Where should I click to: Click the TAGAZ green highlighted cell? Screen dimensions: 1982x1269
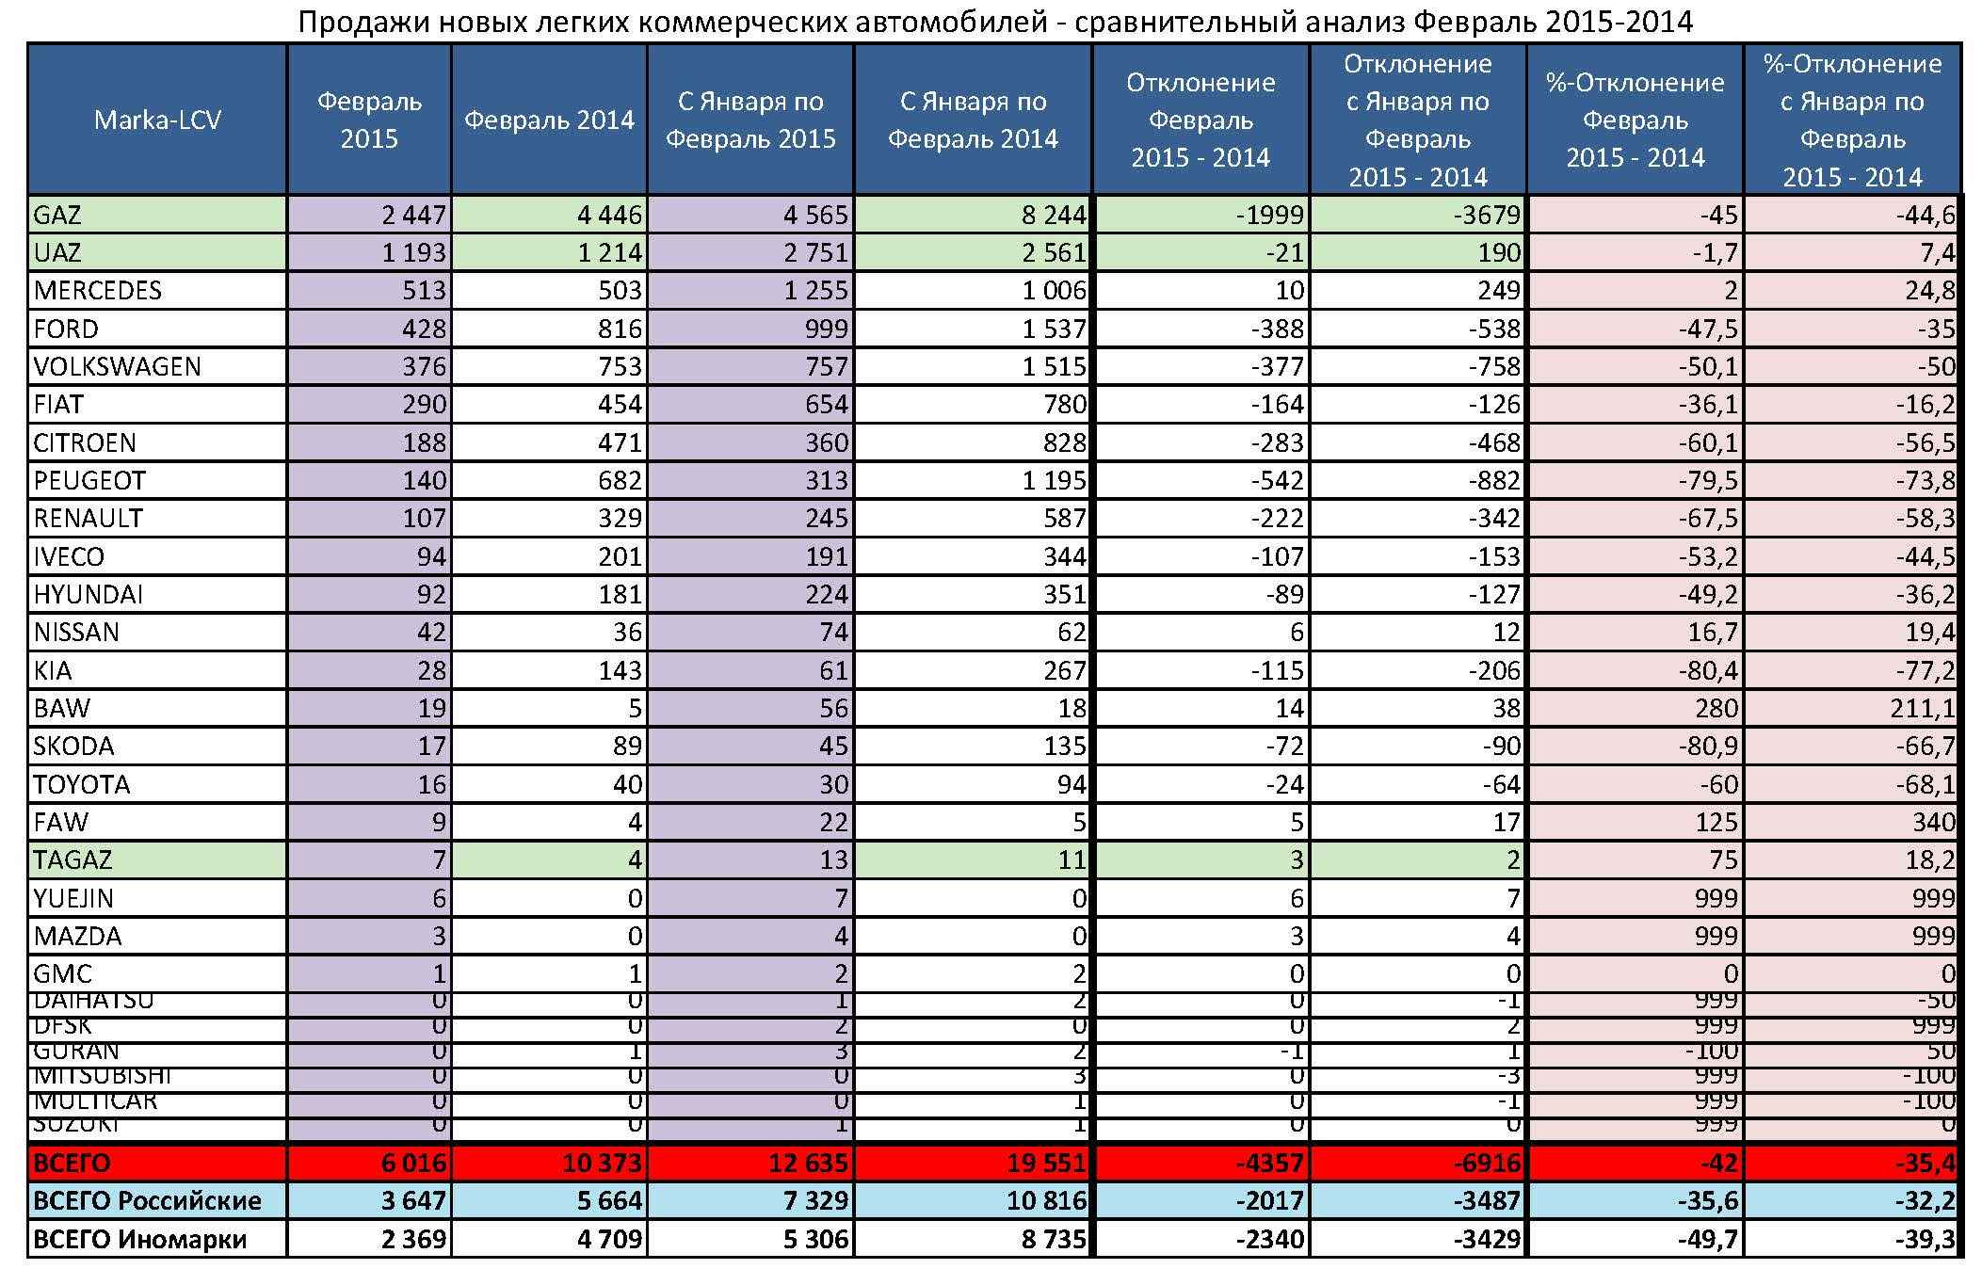pos(157,859)
